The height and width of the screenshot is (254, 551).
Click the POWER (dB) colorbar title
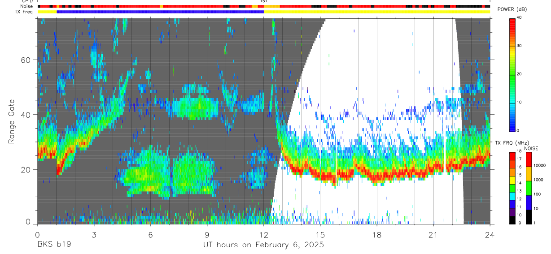(x=512, y=9)
